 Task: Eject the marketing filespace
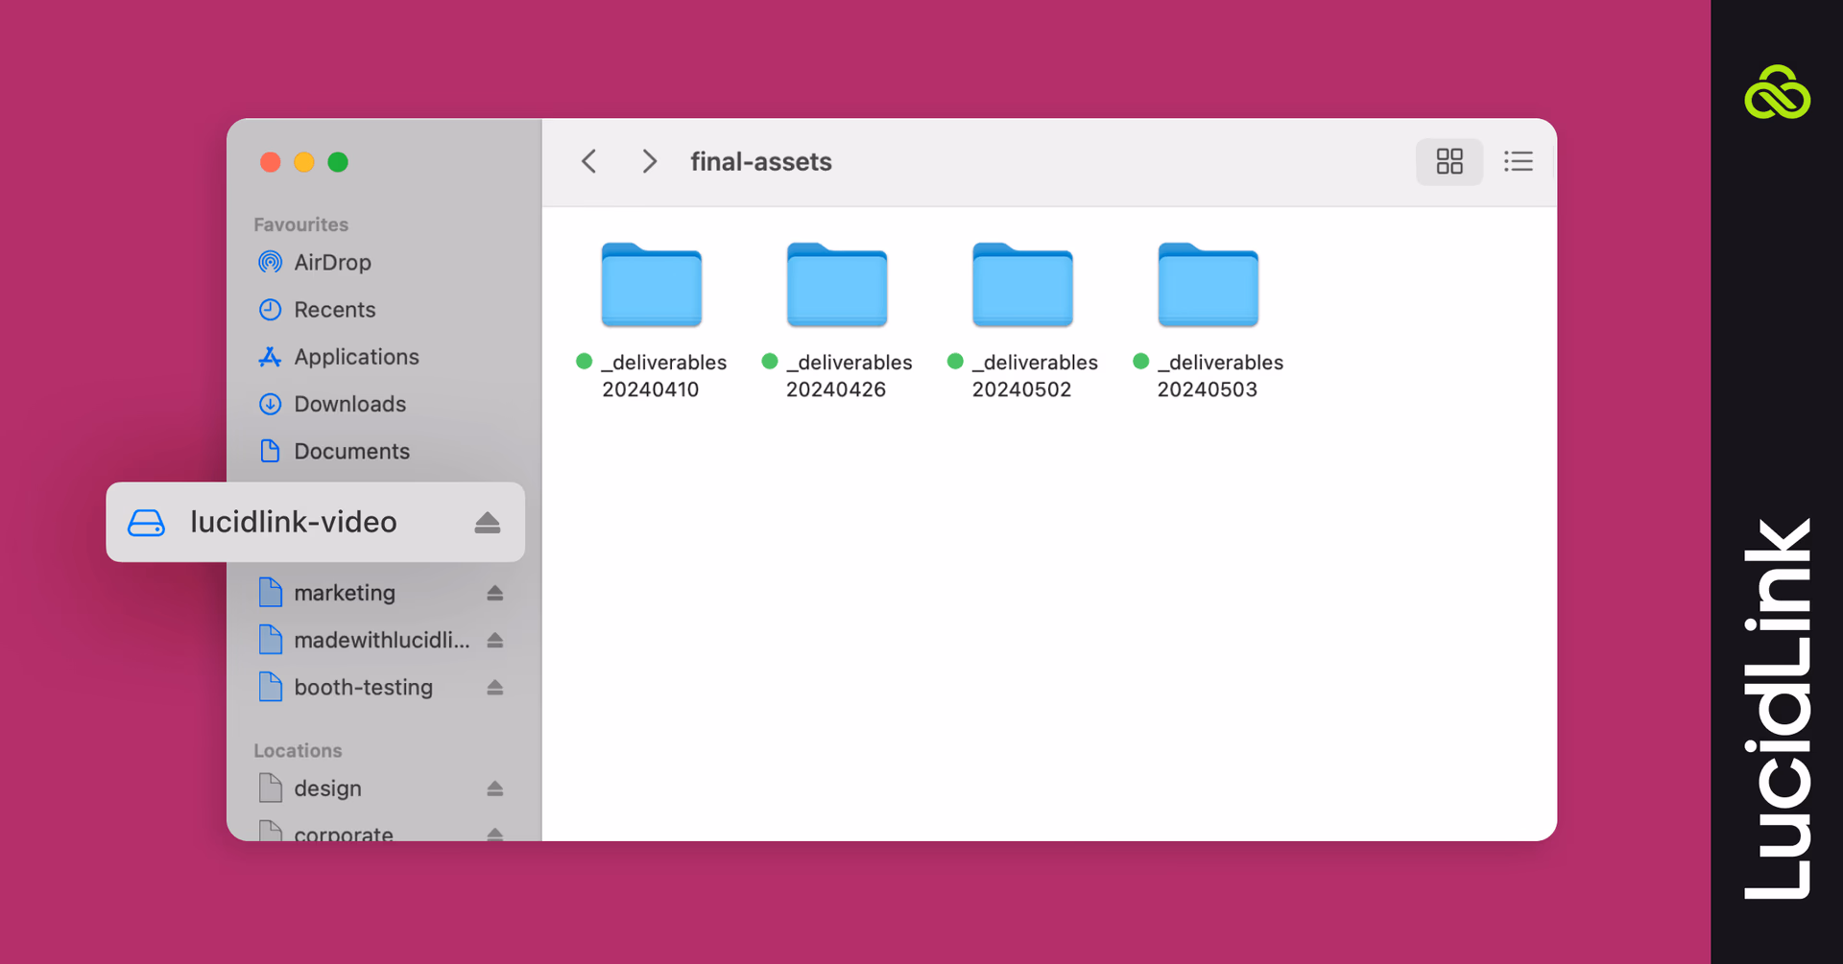click(x=496, y=592)
